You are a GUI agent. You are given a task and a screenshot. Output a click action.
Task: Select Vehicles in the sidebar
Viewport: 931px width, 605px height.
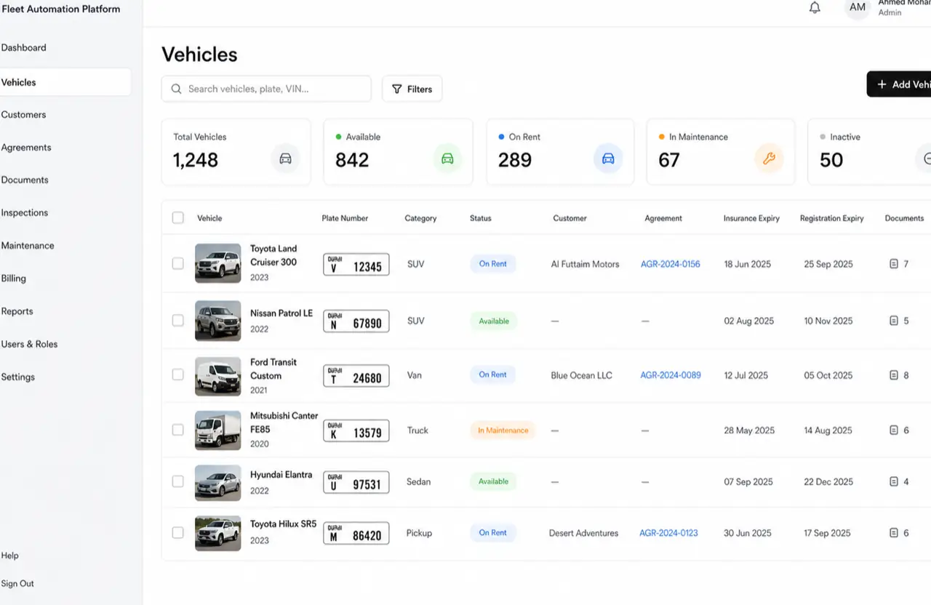point(65,82)
